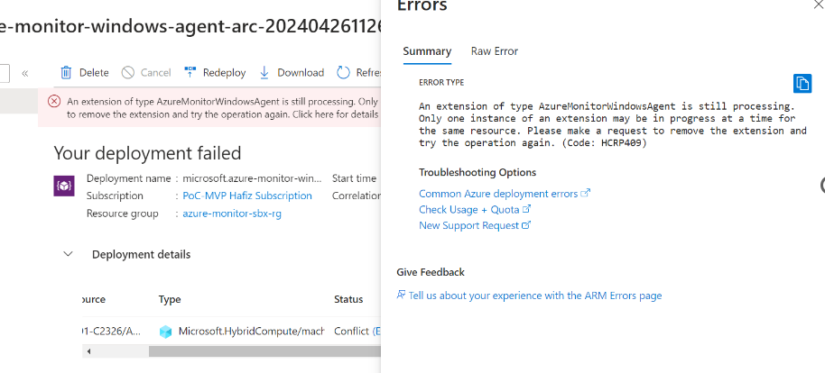Screen dimensions: 825x373
Task: Click the Redeploy toolbar icon
Action: [190, 72]
